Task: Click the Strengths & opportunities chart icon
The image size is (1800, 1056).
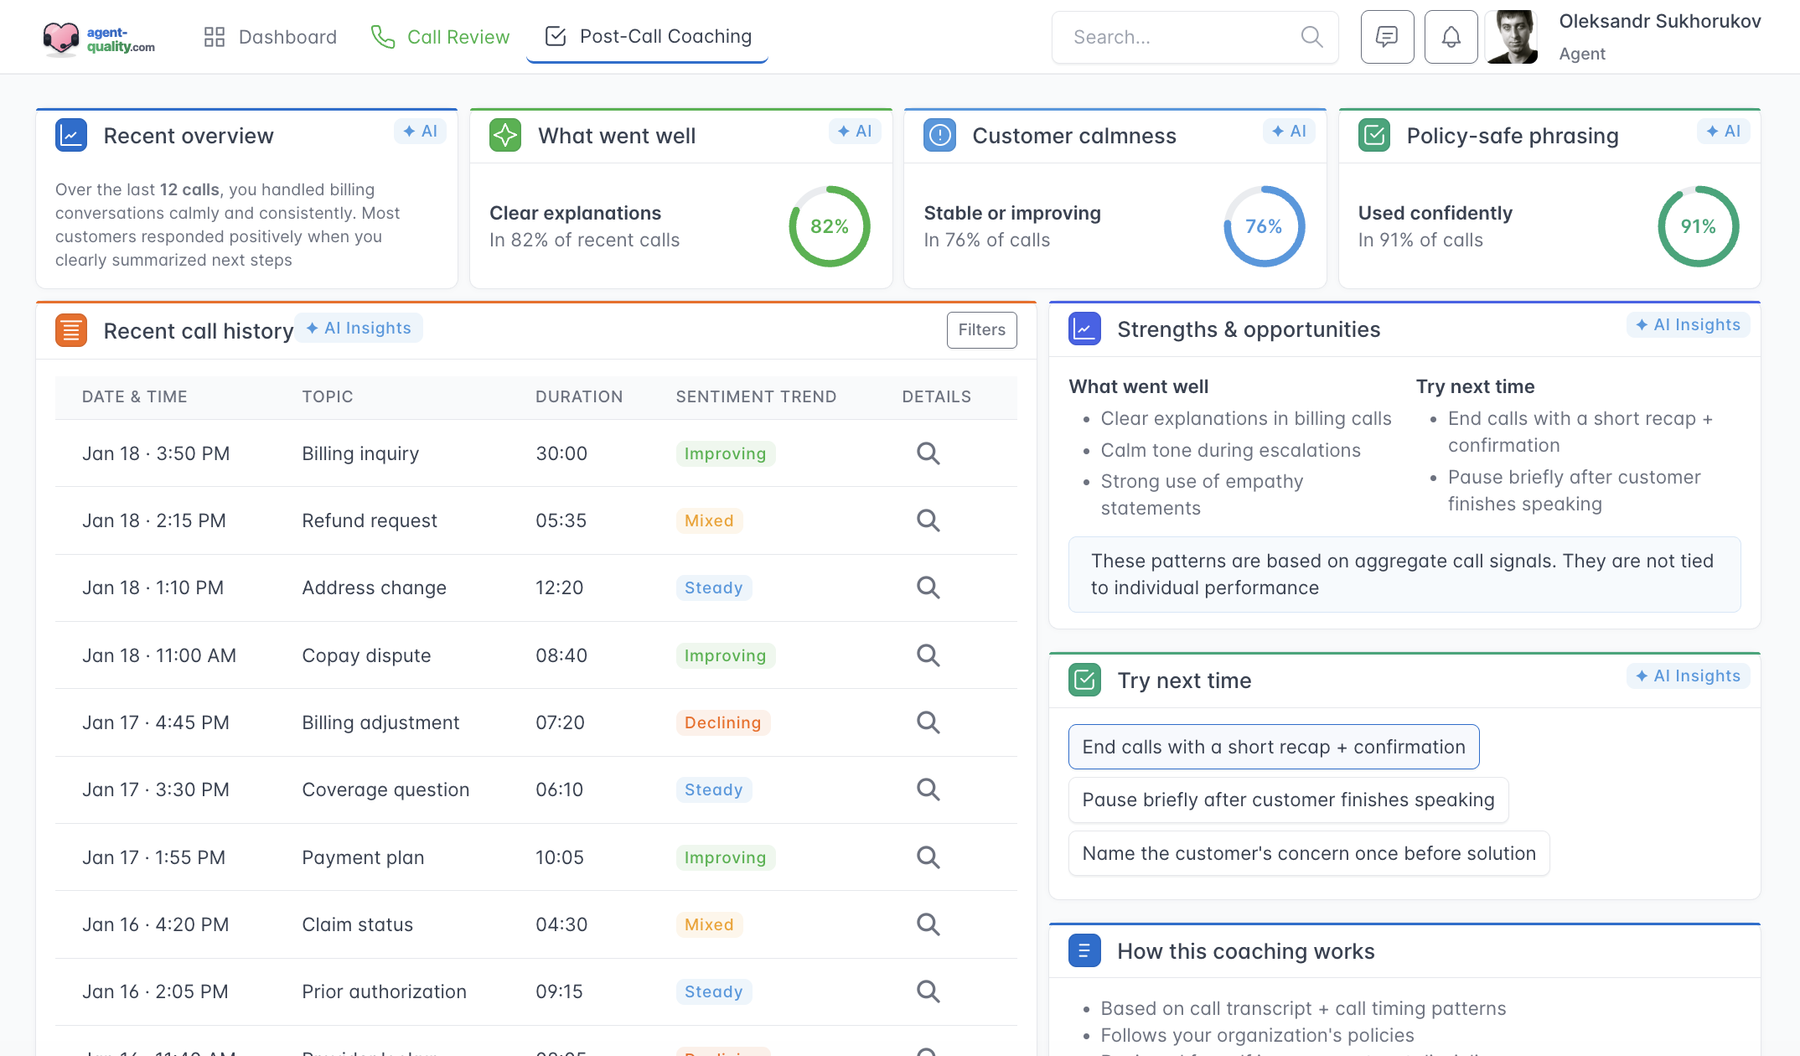Action: (1084, 329)
